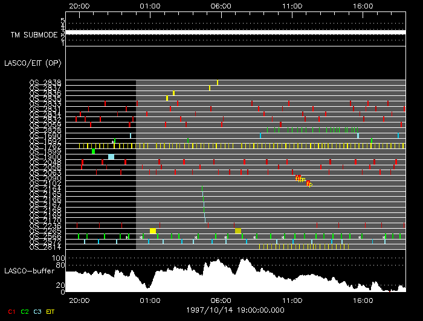
Task: Click the red-yellow 'ffm' marker text
Action: (x=300, y=178)
